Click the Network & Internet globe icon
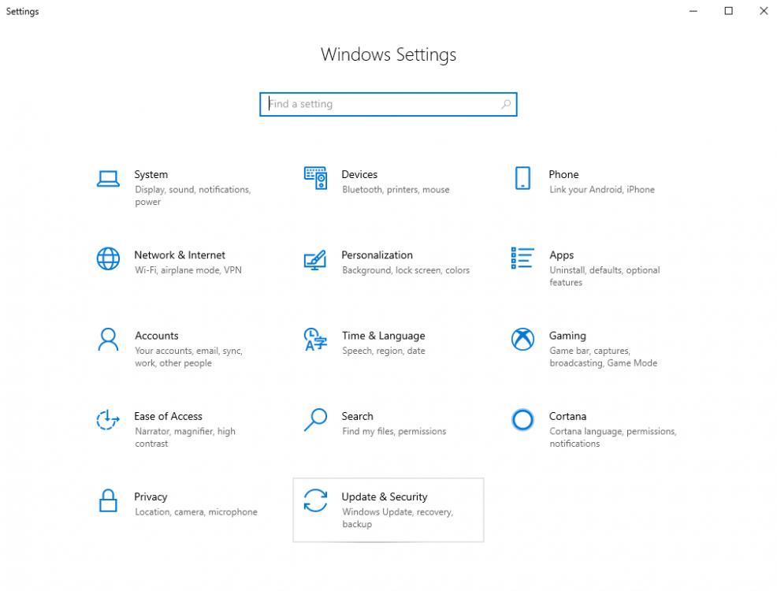777x591 pixels. pos(108,258)
